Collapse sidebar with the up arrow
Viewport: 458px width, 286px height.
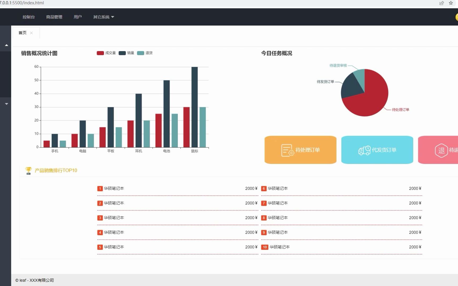click(6, 45)
